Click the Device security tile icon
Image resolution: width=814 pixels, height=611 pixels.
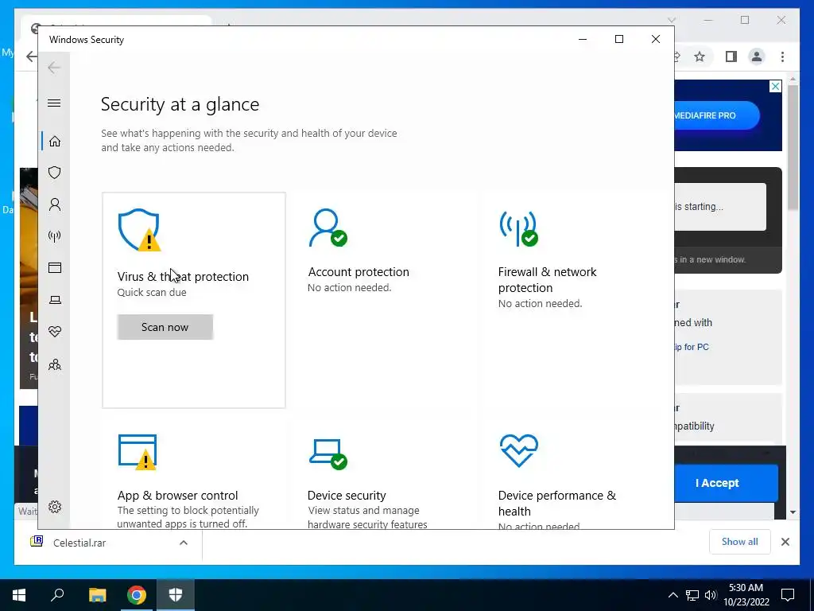point(328,453)
